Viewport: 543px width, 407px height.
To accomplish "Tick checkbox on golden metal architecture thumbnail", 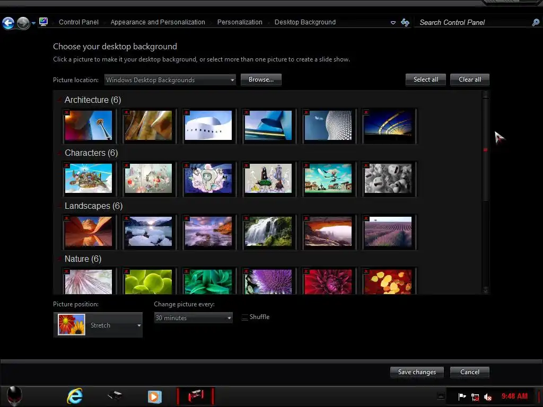I will coord(127,112).
